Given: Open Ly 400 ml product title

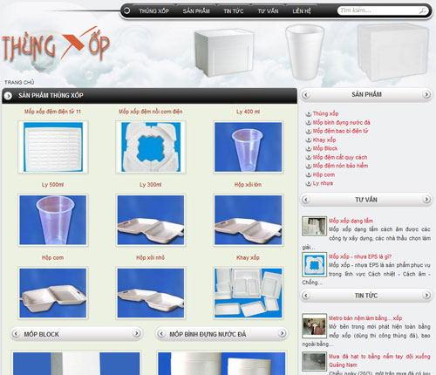Looking at the screenshot, I should click(248, 112).
